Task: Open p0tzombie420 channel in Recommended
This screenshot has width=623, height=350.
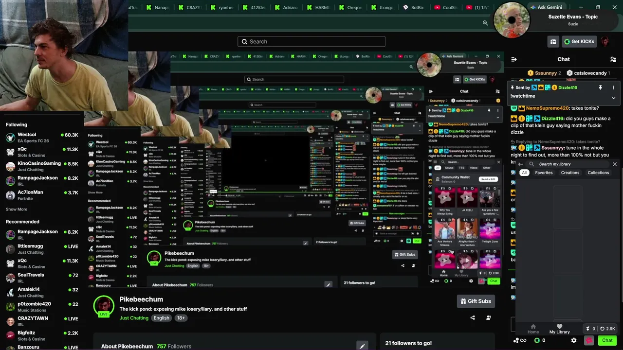Action: click(x=42, y=307)
